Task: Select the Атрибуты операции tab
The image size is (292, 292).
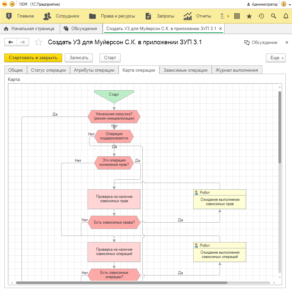Action: coord(94,70)
